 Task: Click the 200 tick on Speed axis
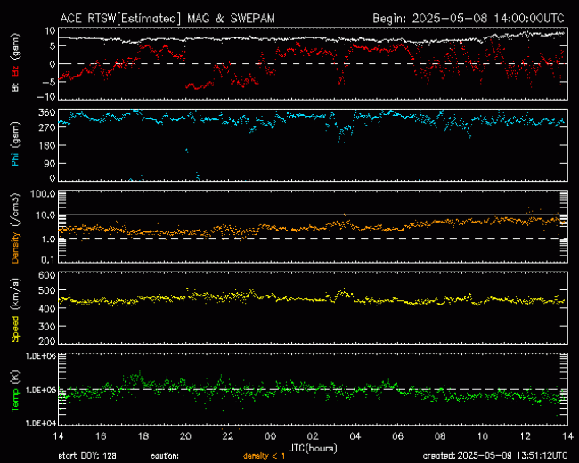[x=47, y=341]
